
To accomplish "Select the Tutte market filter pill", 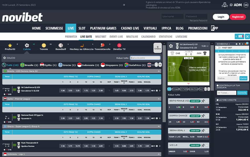I will (x=169, y=89).
